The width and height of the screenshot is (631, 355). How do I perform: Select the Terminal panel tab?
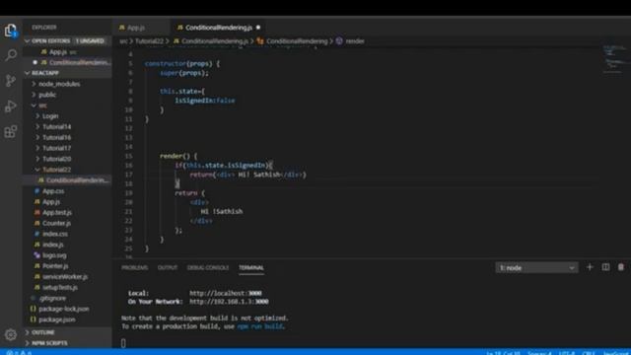tap(251, 267)
